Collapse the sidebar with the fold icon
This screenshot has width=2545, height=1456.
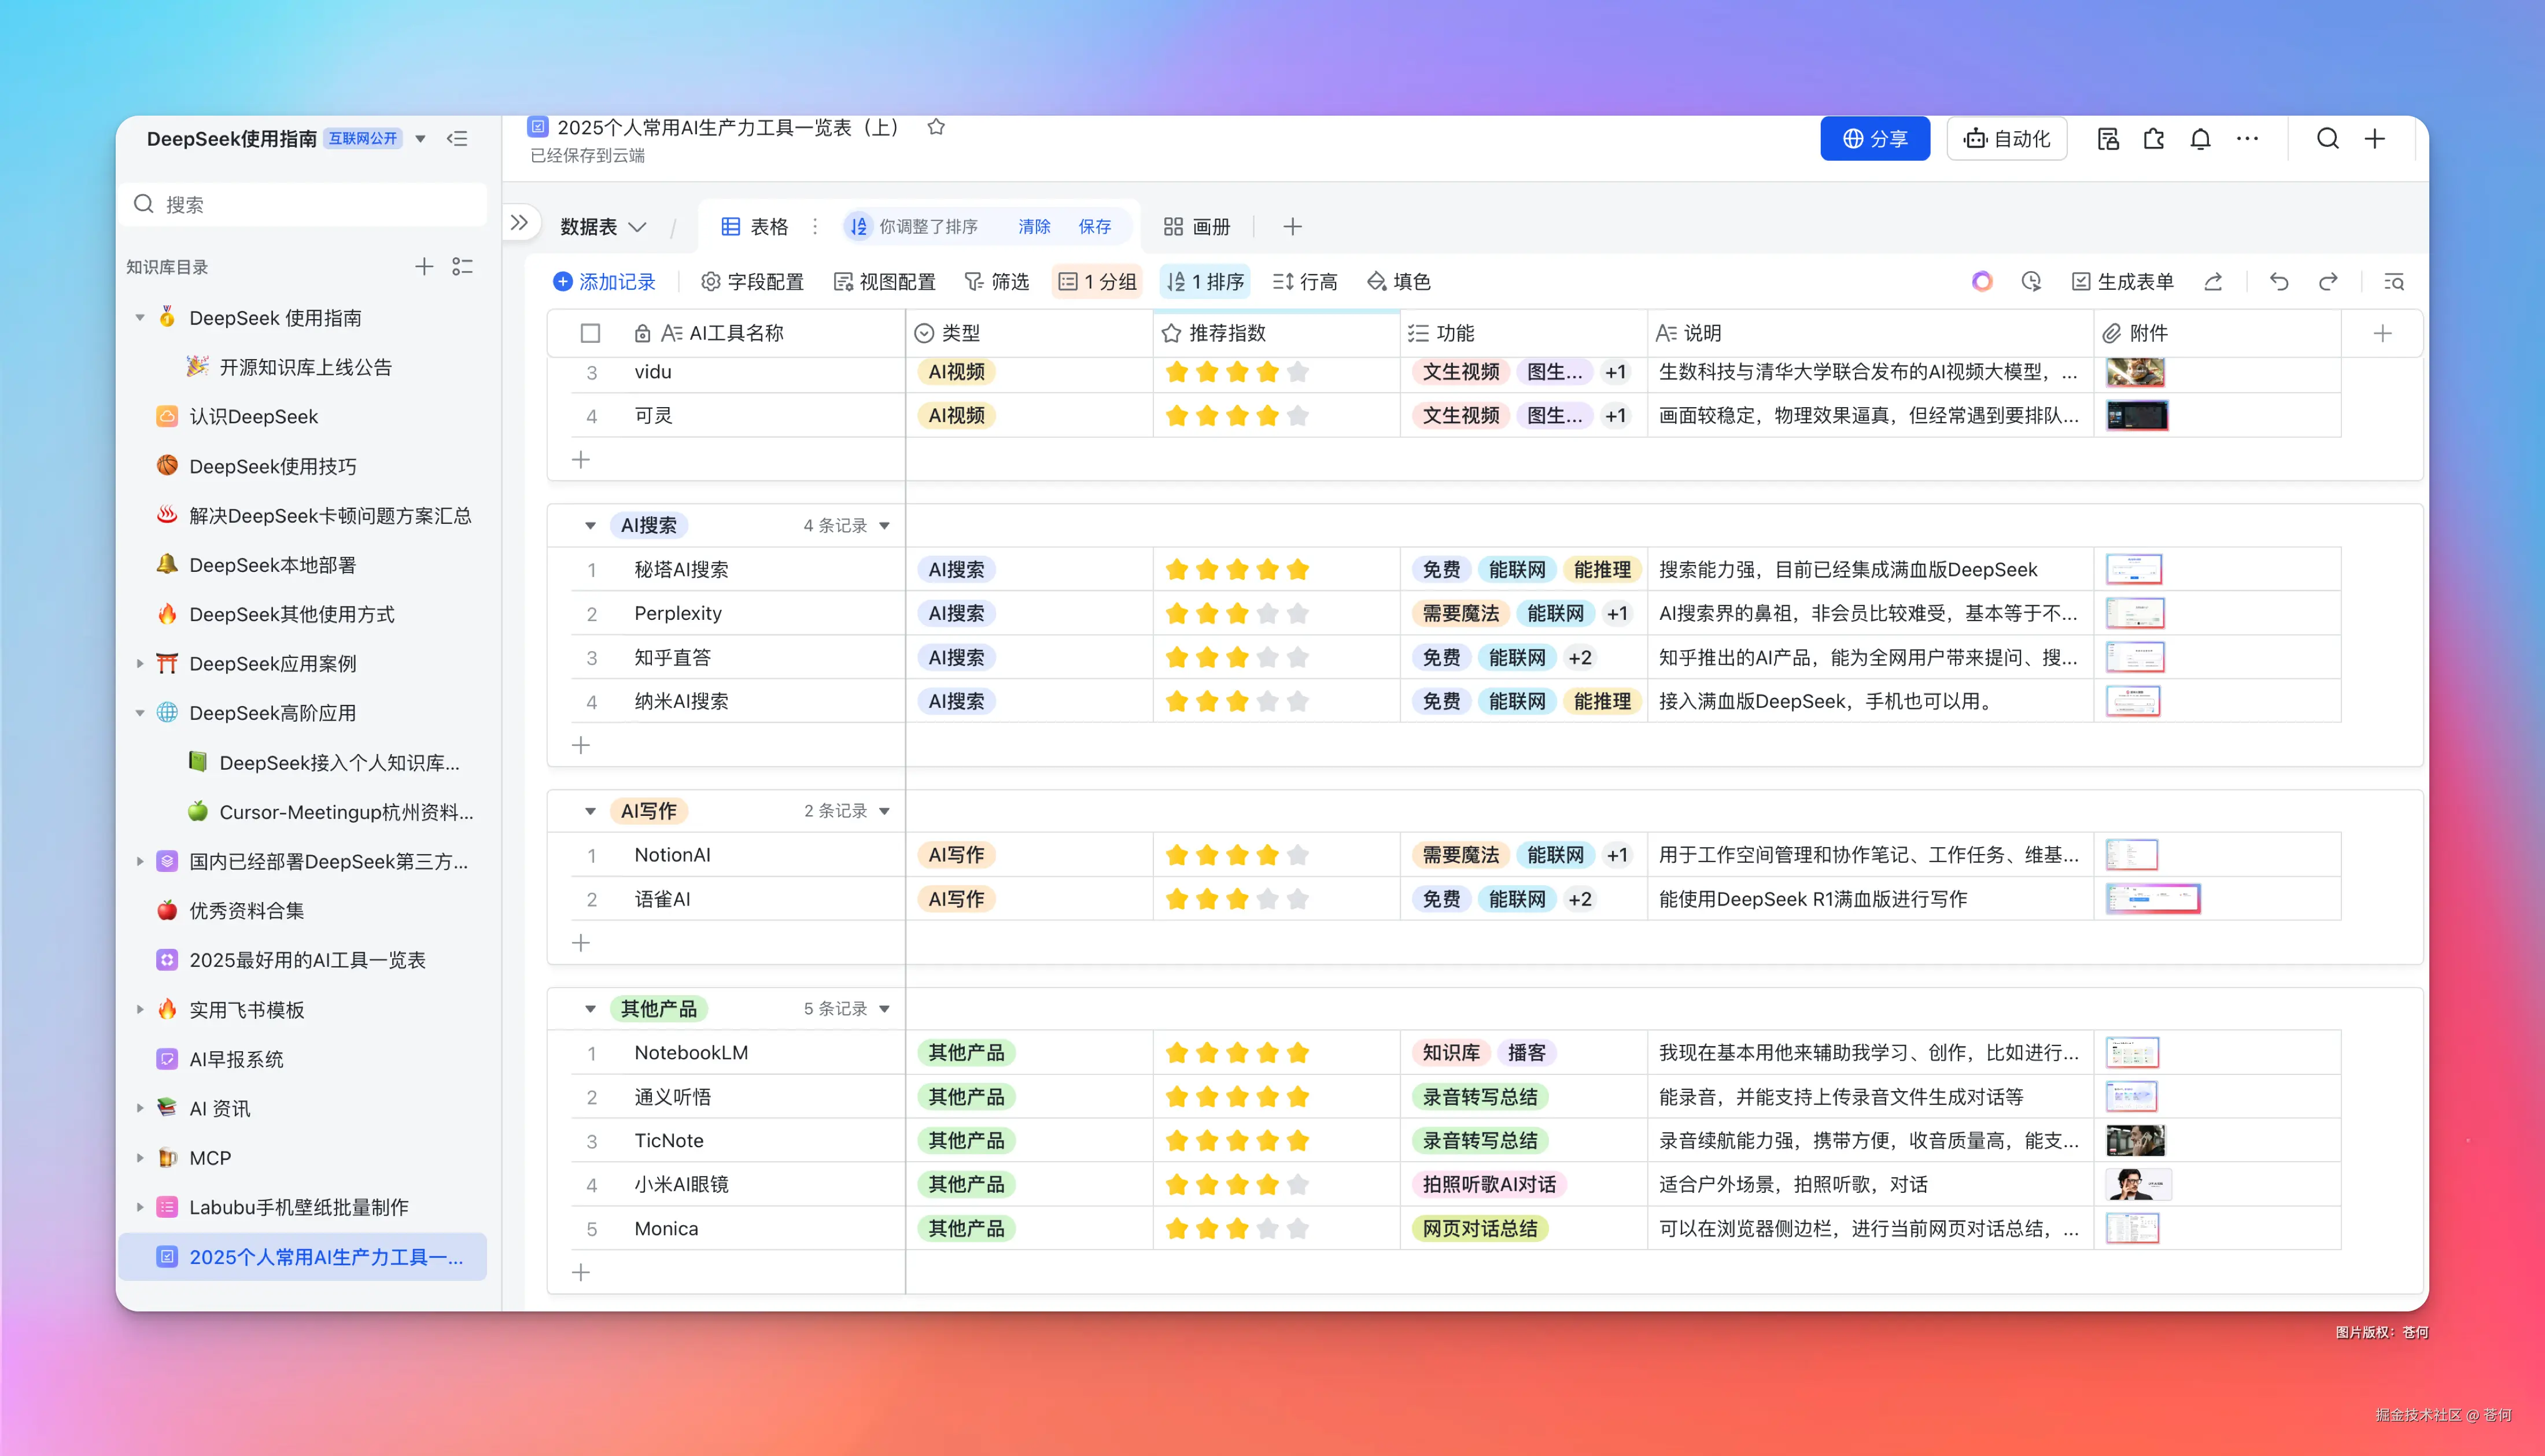tap(457, 139)
